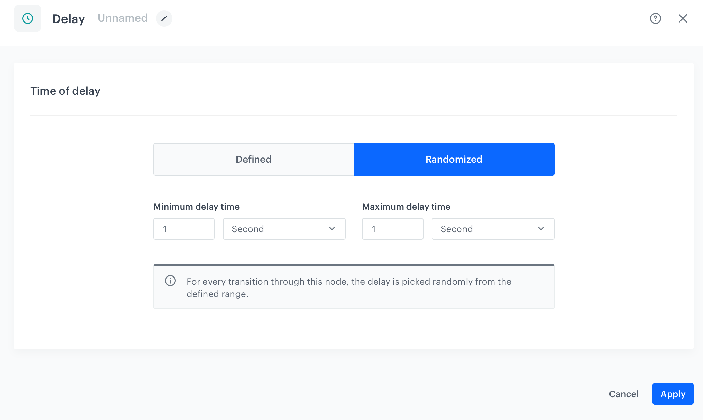Click the Unnamed node title

123,18
